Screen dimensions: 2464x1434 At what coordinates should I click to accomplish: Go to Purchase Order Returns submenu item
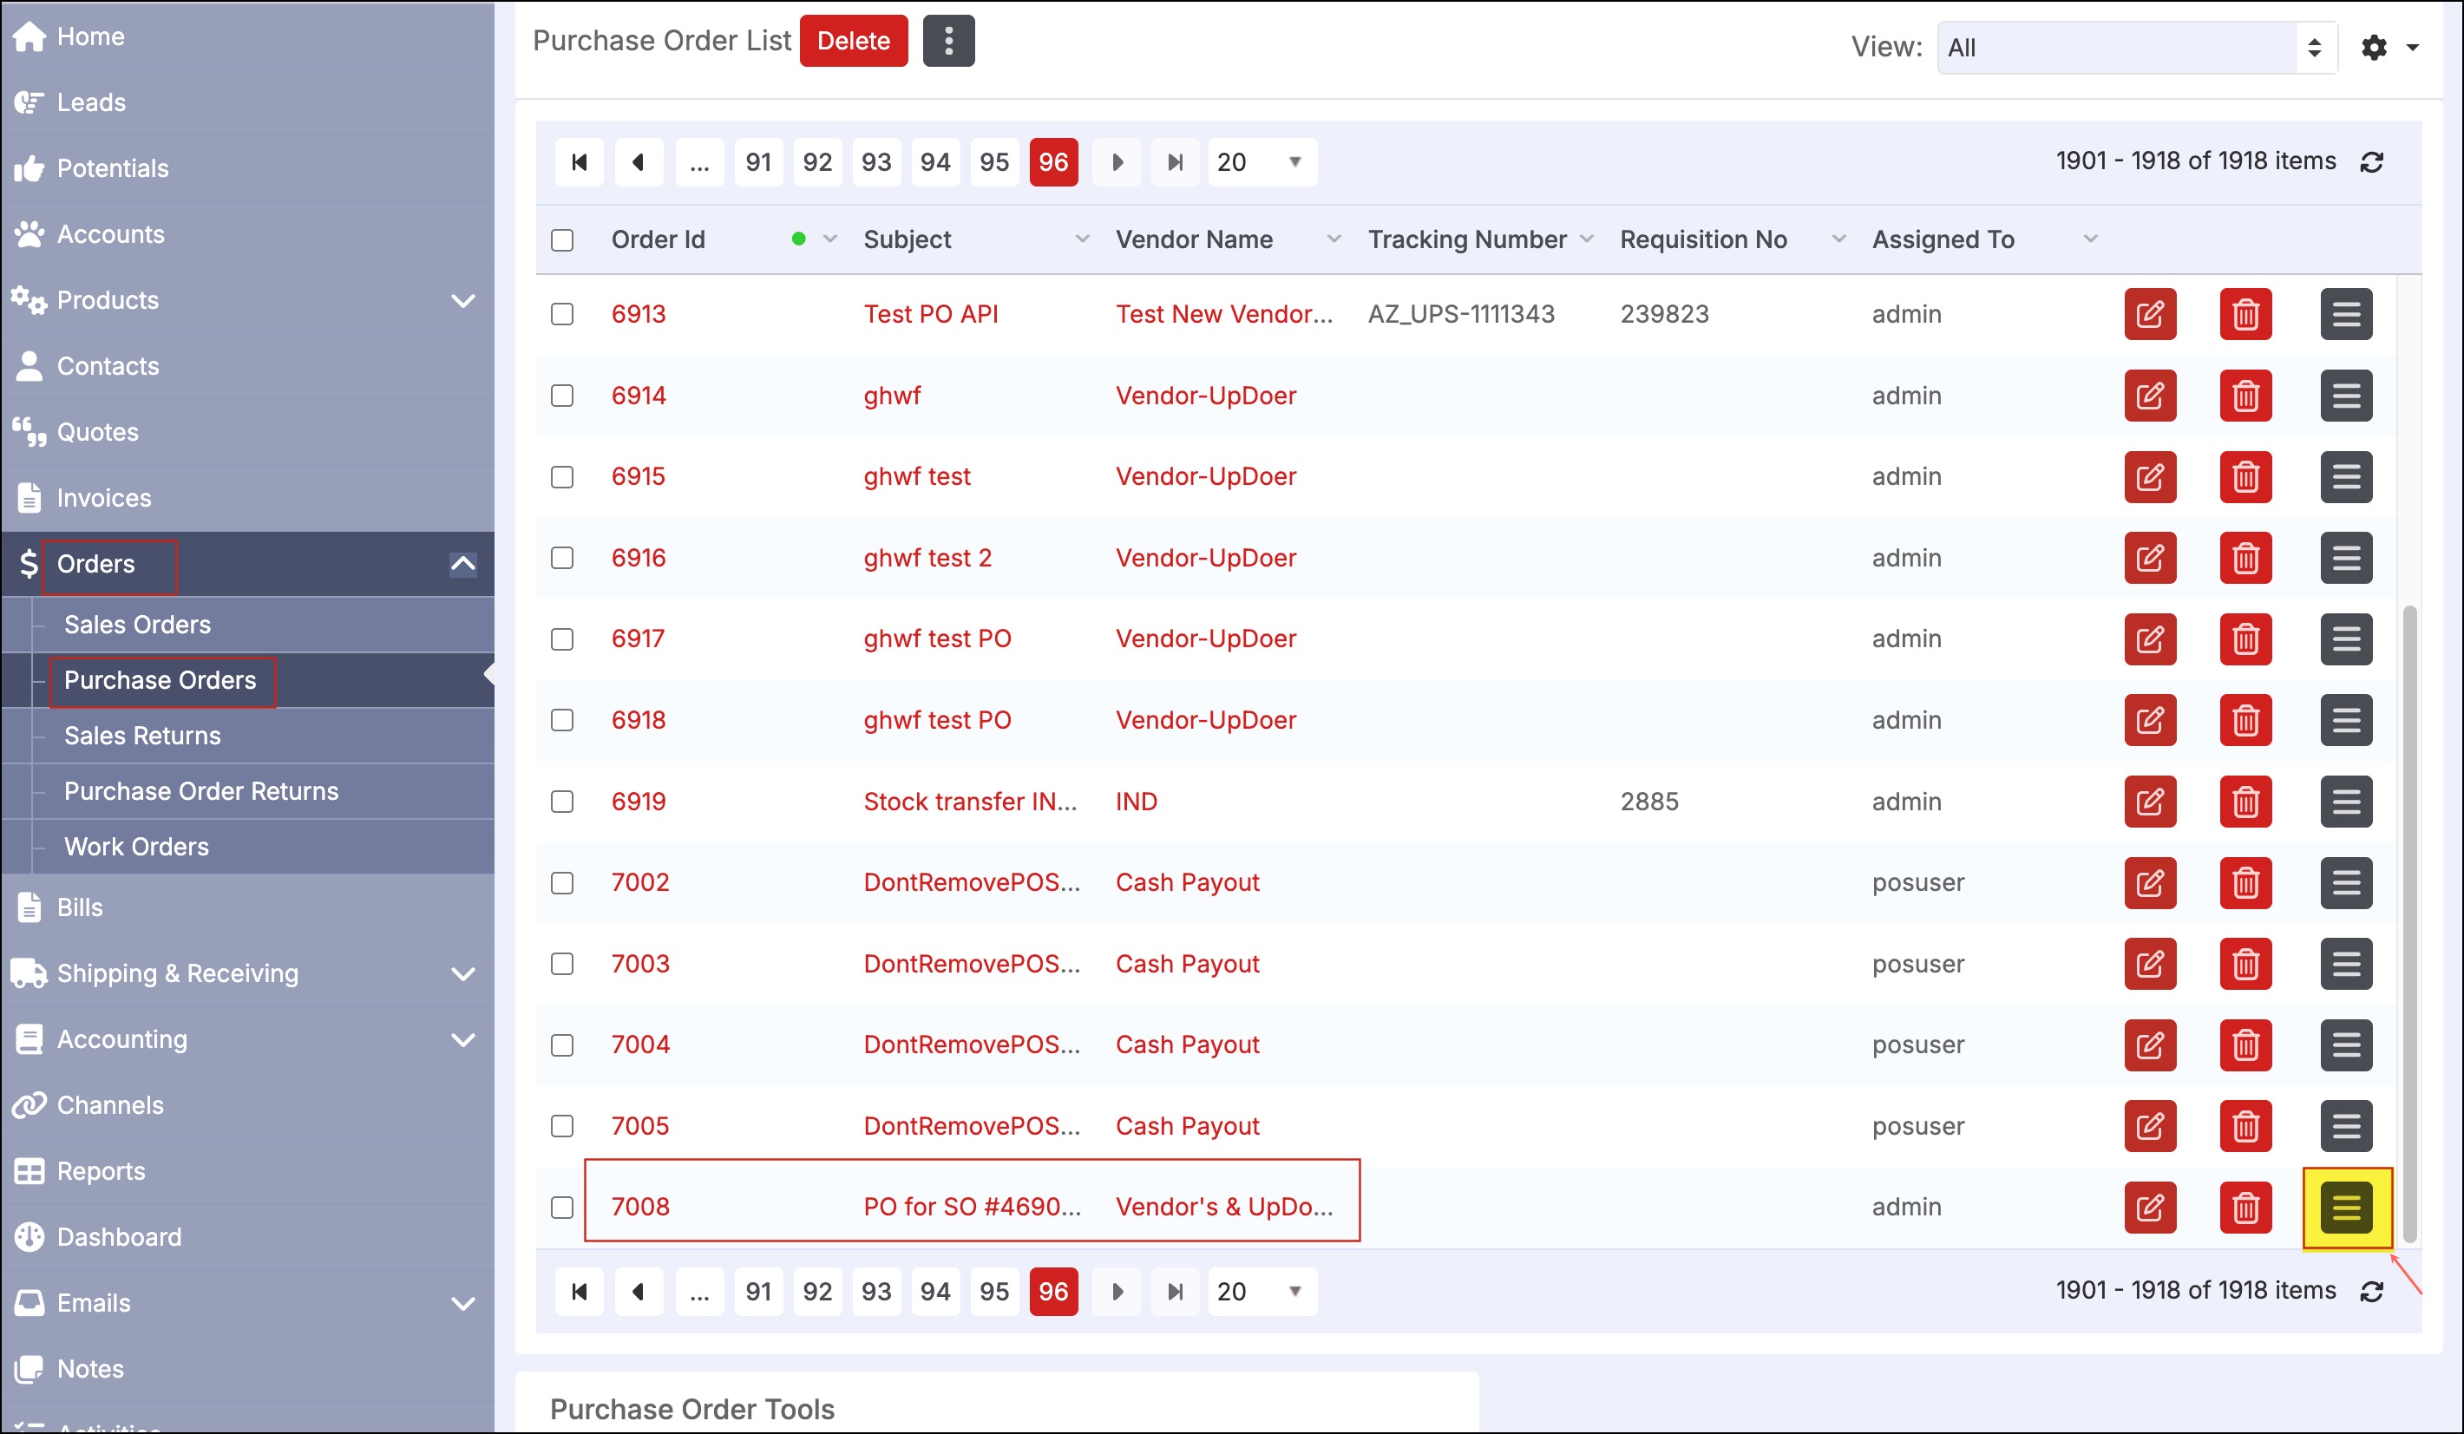click(x=201, y=791)
